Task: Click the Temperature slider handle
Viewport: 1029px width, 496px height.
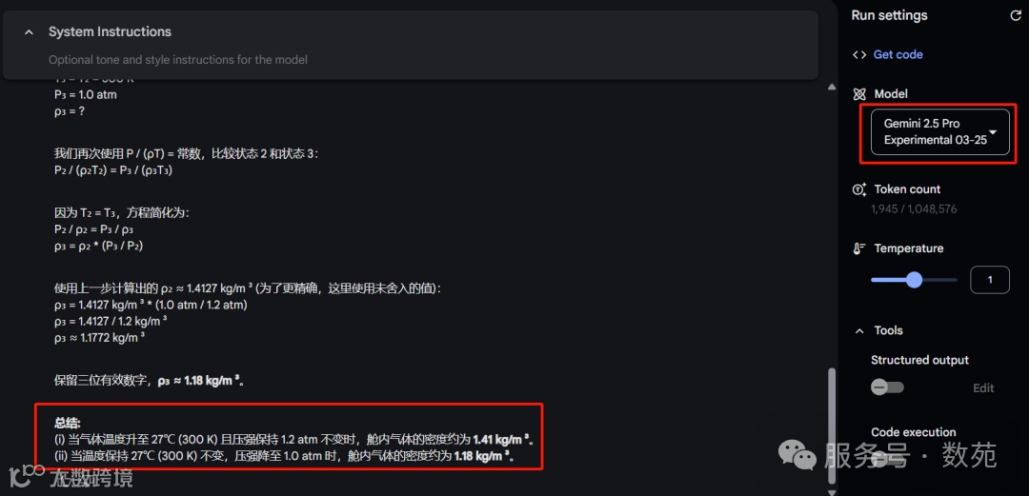Action: 914,280
